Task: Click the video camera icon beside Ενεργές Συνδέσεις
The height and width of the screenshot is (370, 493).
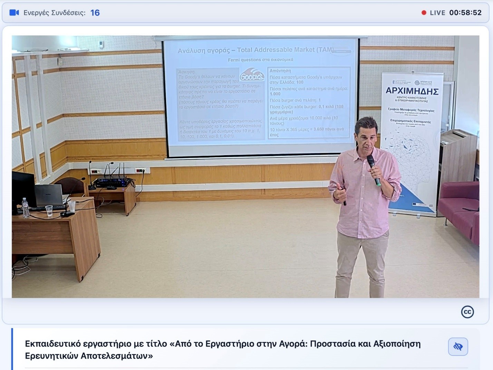Action: tap(14, 13)
